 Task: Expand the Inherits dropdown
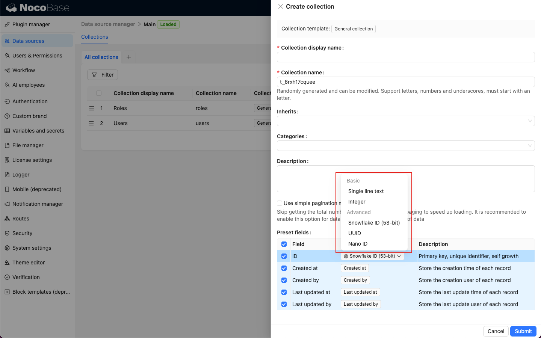(406, 121)
